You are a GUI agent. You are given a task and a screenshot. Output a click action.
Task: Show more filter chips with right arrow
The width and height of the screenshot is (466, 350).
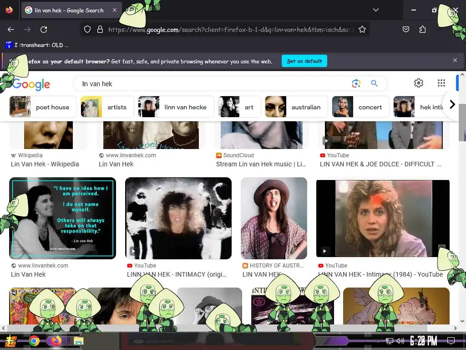(452, 104)
